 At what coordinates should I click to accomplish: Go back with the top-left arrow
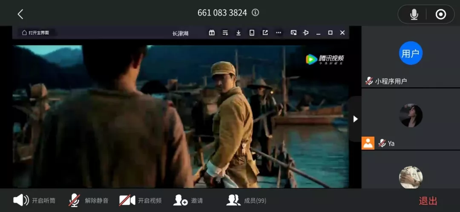[x=20, y=14]
